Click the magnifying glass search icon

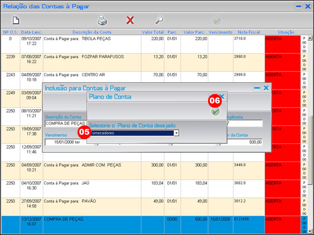coord(159,20)
